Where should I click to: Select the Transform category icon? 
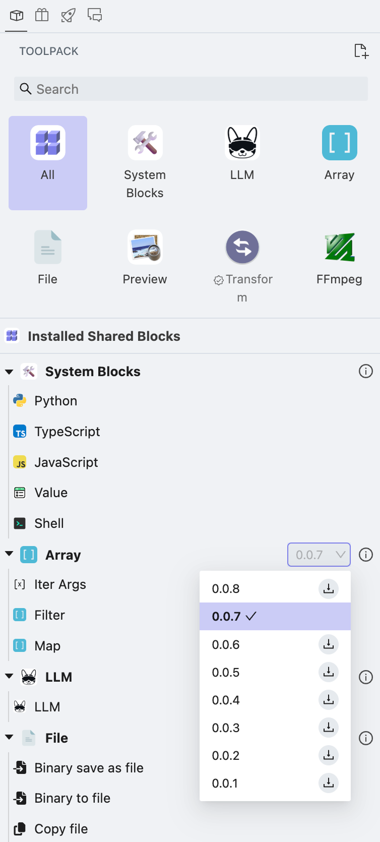242,247
